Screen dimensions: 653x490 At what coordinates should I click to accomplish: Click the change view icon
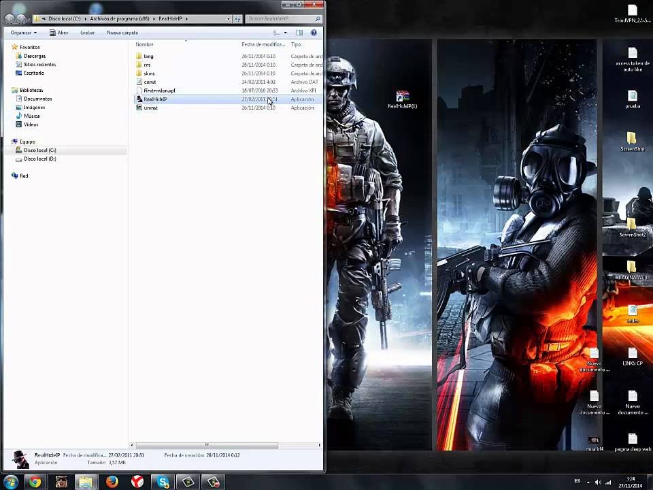[277, 33]
